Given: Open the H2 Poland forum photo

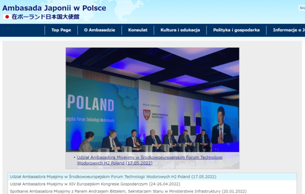Looking at the screenshot, I should pyautogui.click(x=152, y=100).
